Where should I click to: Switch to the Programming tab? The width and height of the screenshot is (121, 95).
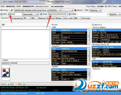pos(17,18)
